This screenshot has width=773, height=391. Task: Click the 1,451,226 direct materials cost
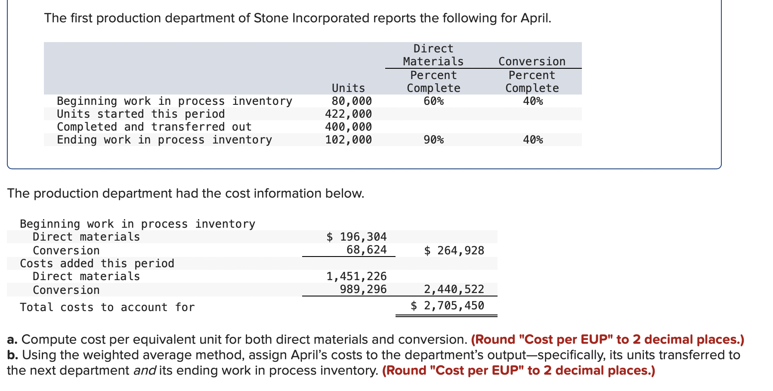(357, 276)
